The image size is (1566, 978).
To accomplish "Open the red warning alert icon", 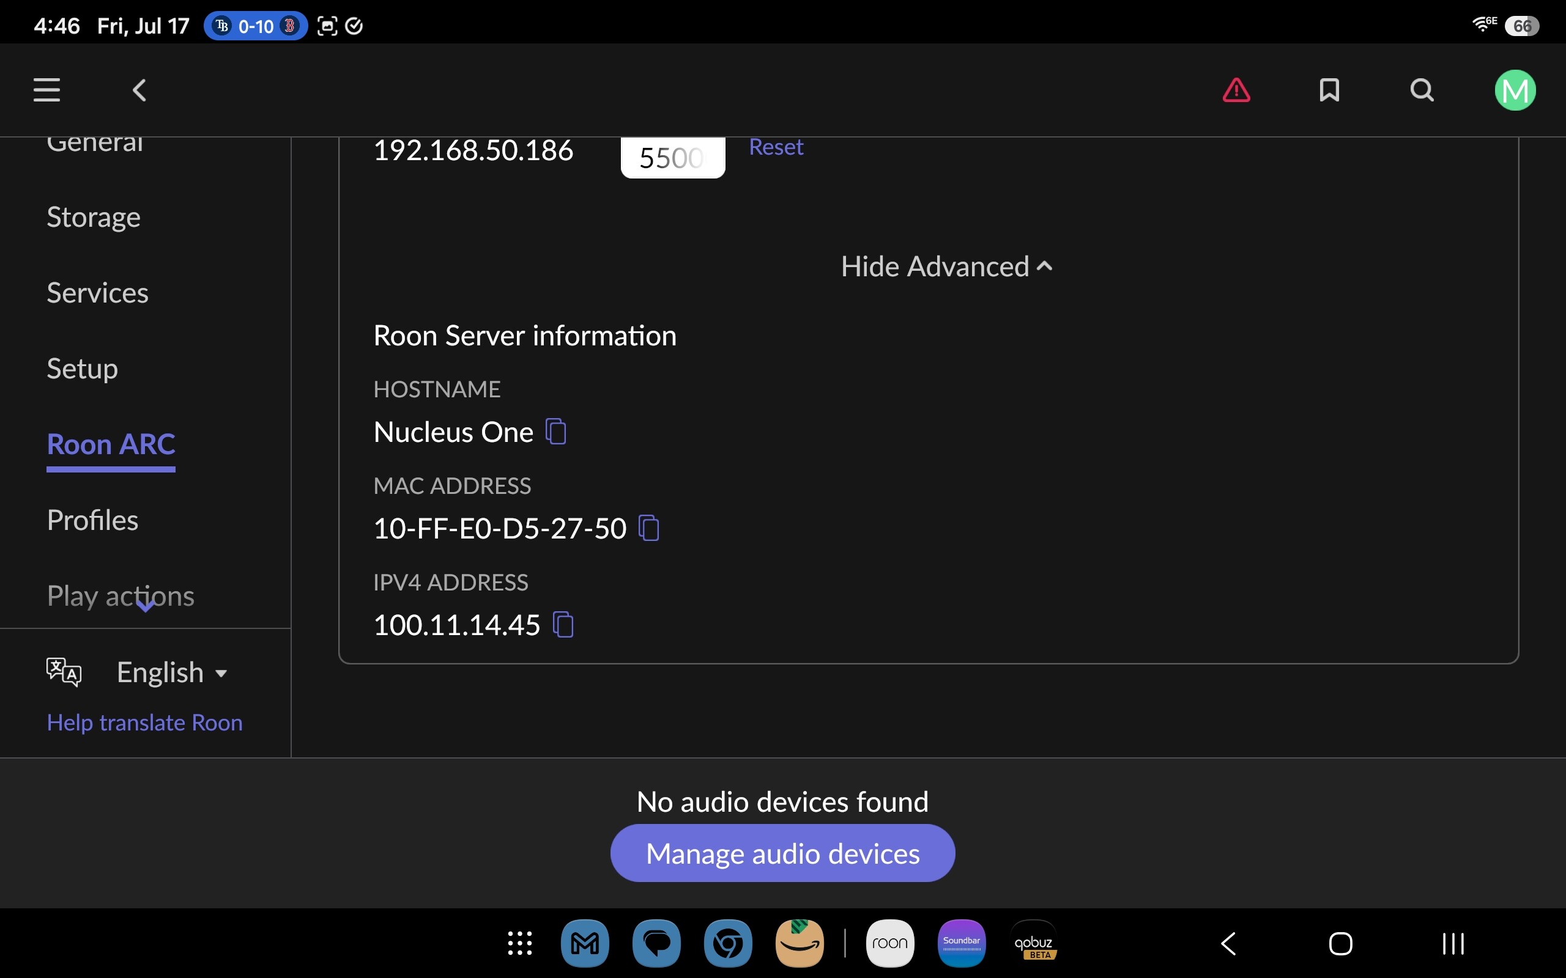I will click(1236, 90).
